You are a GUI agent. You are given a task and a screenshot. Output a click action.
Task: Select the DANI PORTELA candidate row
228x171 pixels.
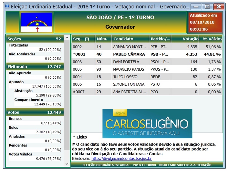[147, 62]
